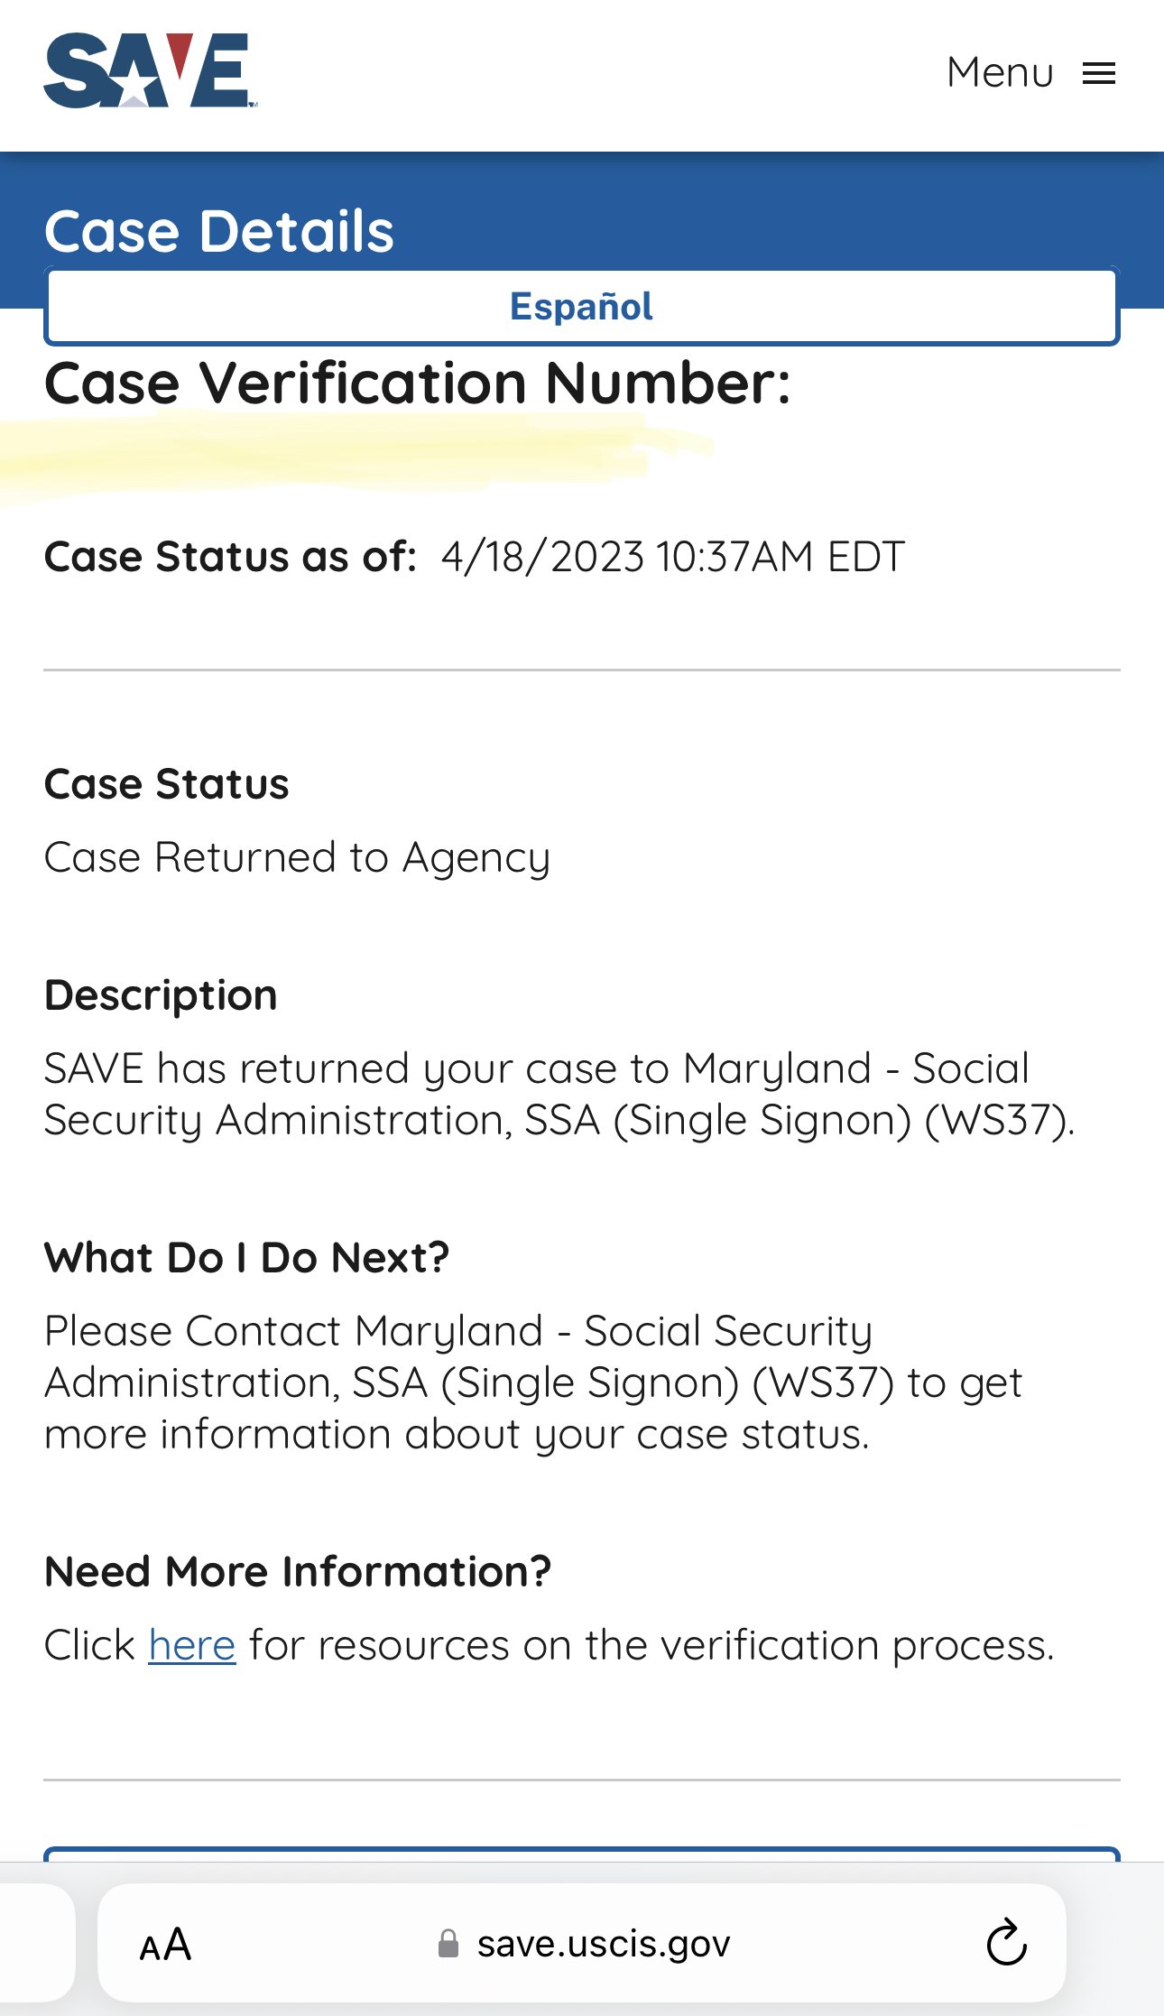Select the SAVE description paragraph text
1164x2016 pixels.
click(x=559, y=1094)
